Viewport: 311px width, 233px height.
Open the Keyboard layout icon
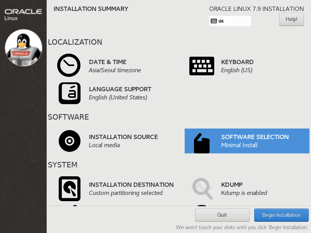[202, 66]
